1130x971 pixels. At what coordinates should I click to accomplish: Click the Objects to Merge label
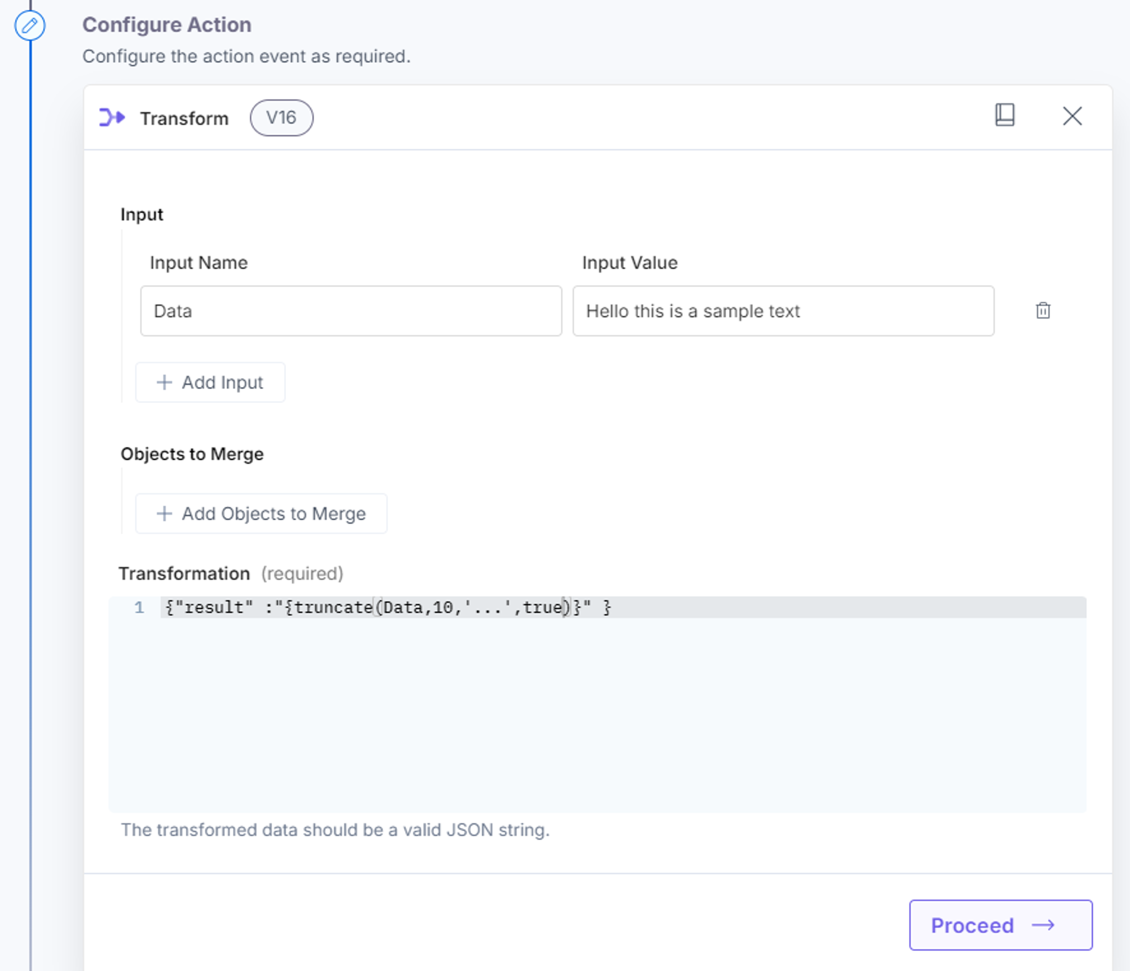(192, 454)
